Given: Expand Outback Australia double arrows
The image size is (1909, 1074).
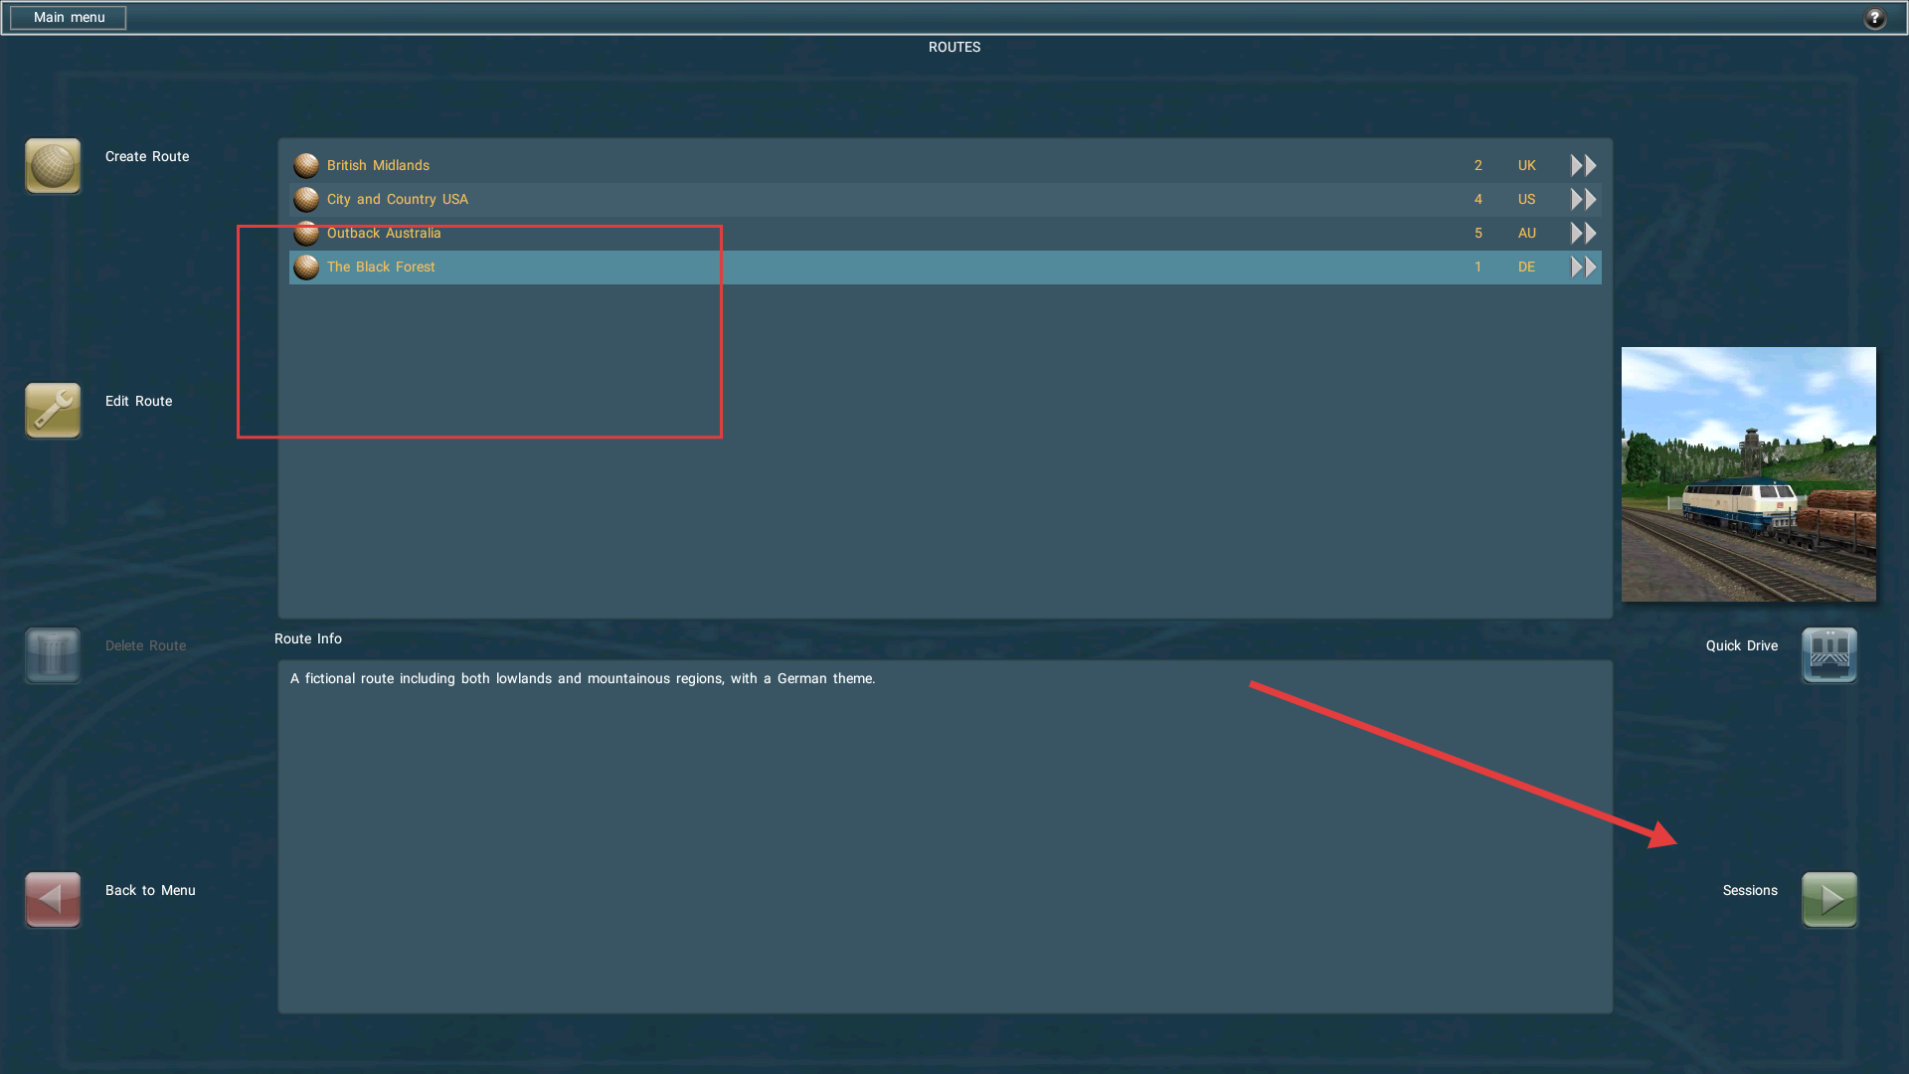Looking at the screenshot, I should [1583, 233].
